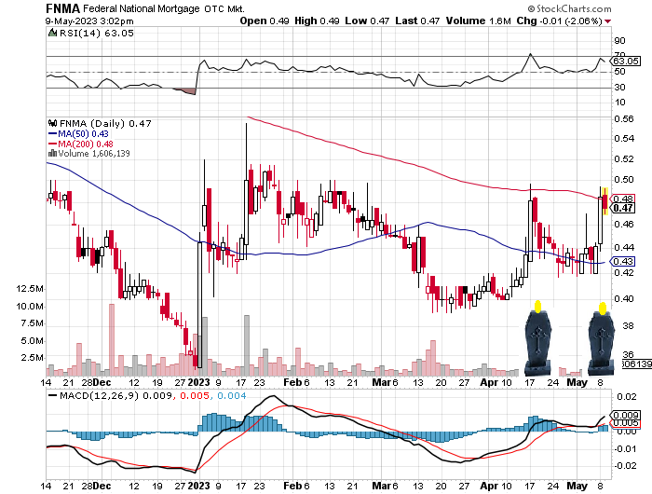The image size is (652, 494).
Task: Click the MA(200) 0.48 legend text
Action: pos(86,144)
